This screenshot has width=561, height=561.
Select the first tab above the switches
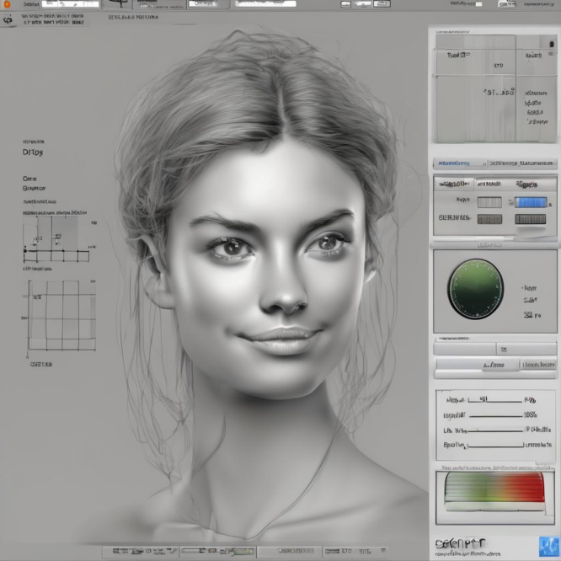tap(456, 183)
